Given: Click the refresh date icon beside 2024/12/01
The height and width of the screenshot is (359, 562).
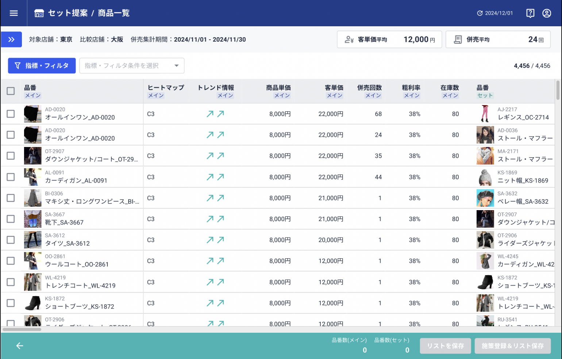Looking at the screenshot, I should tap(480, 13).
